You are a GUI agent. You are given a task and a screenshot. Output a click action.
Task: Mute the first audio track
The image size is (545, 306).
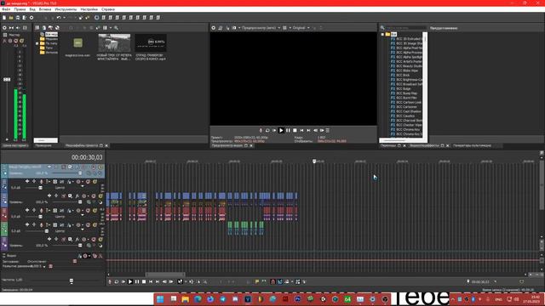[88, 181]
